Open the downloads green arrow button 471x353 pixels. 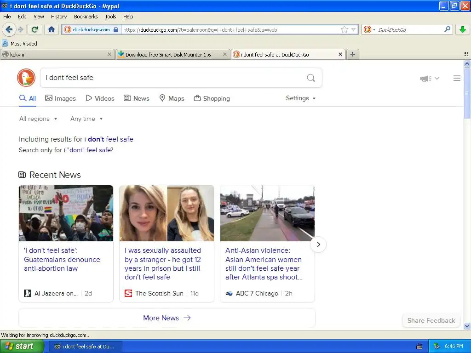(463, 29)
